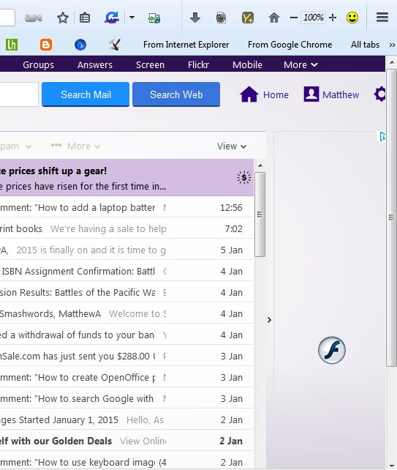The width and height of the screenshot is (397, 470).
Task: Open the $288.00 payment email
Action: pos(126,356)
